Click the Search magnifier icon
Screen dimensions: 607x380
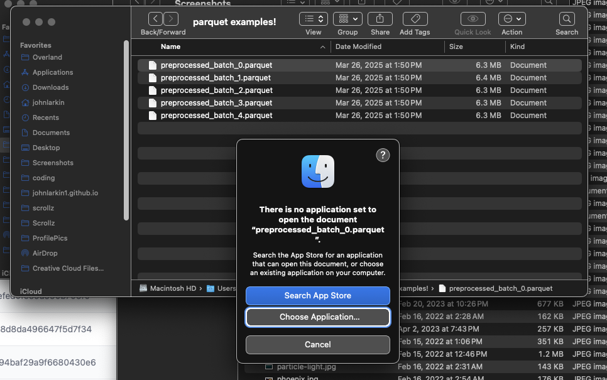(566, 19)
